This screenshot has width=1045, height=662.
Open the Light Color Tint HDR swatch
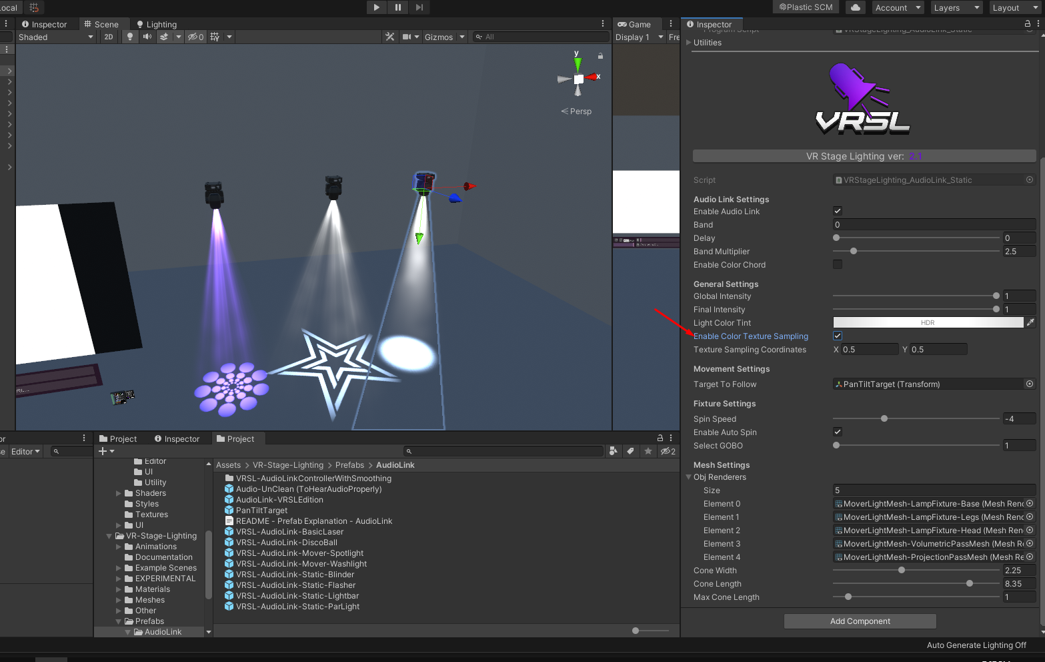(928, 322)
